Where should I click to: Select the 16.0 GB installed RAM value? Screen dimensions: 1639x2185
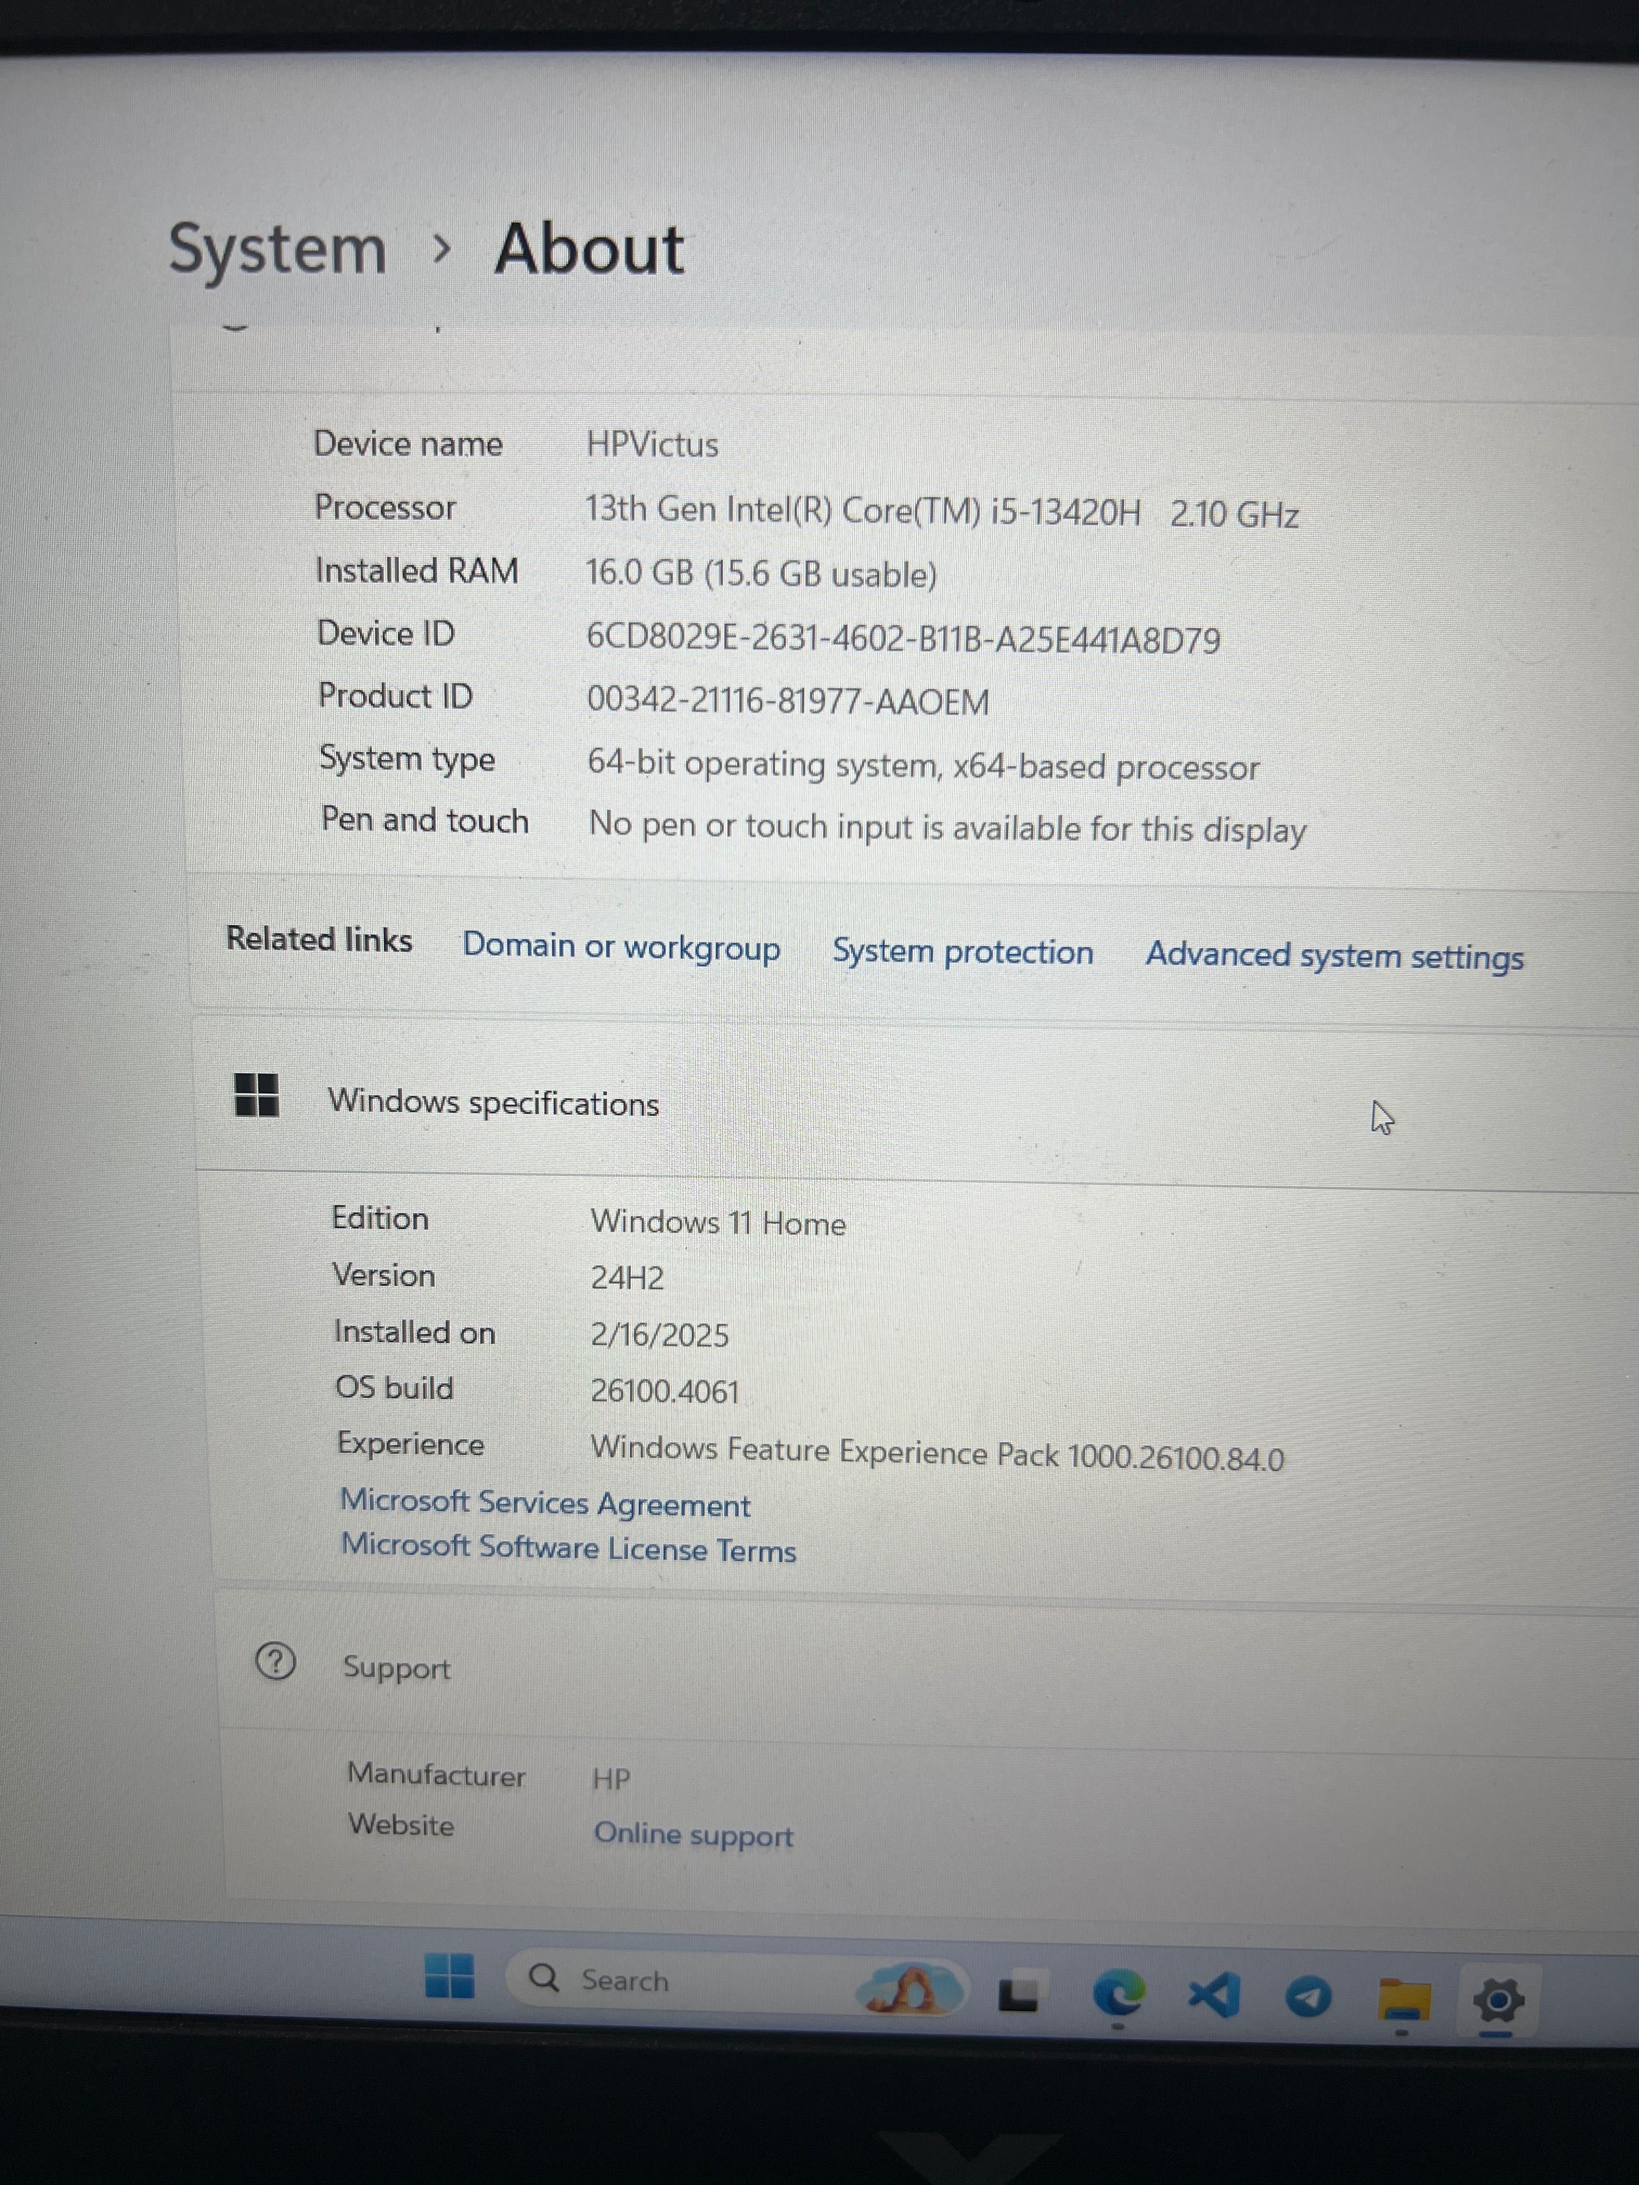tap(762, 573)
